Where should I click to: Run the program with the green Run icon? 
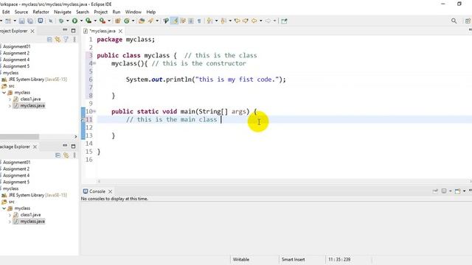tap(74, 21)
